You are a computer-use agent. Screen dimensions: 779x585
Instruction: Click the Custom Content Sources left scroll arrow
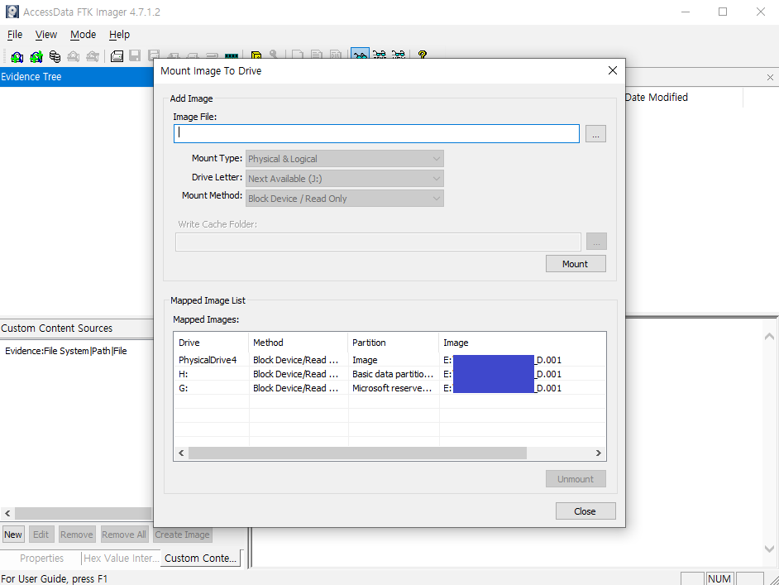click(7, 513)
